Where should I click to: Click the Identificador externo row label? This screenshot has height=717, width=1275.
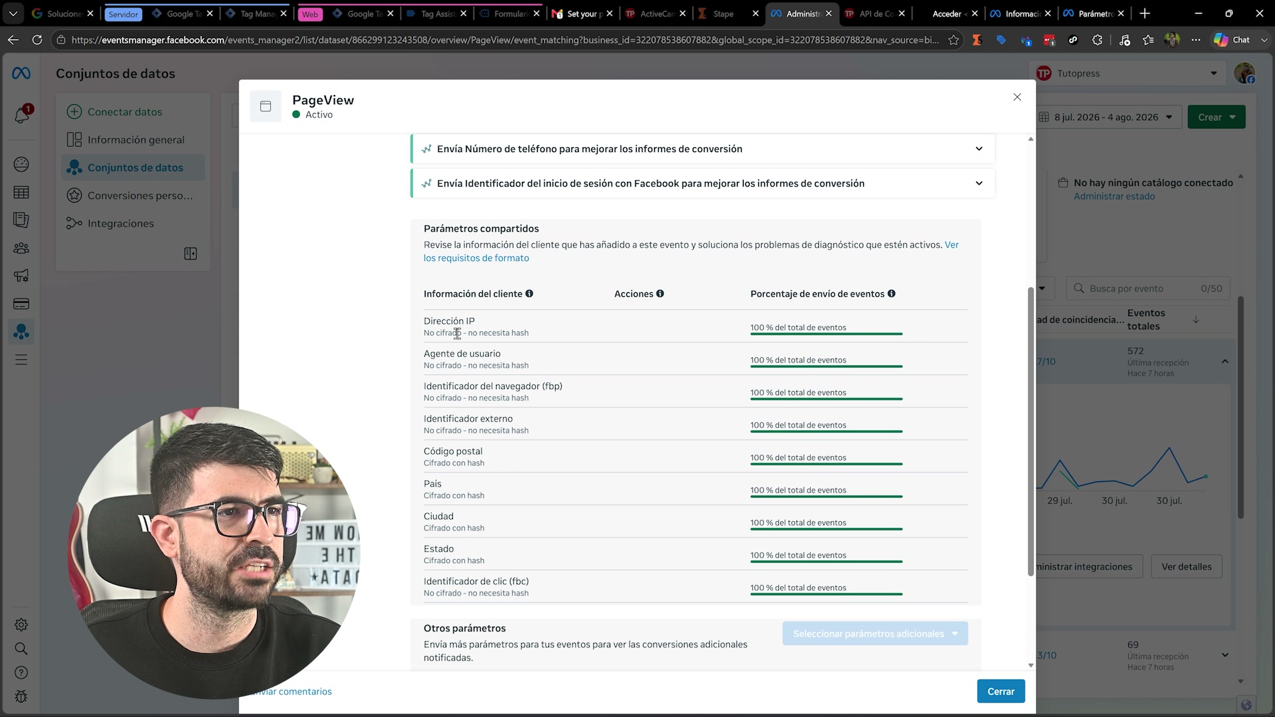pos(468,418)
